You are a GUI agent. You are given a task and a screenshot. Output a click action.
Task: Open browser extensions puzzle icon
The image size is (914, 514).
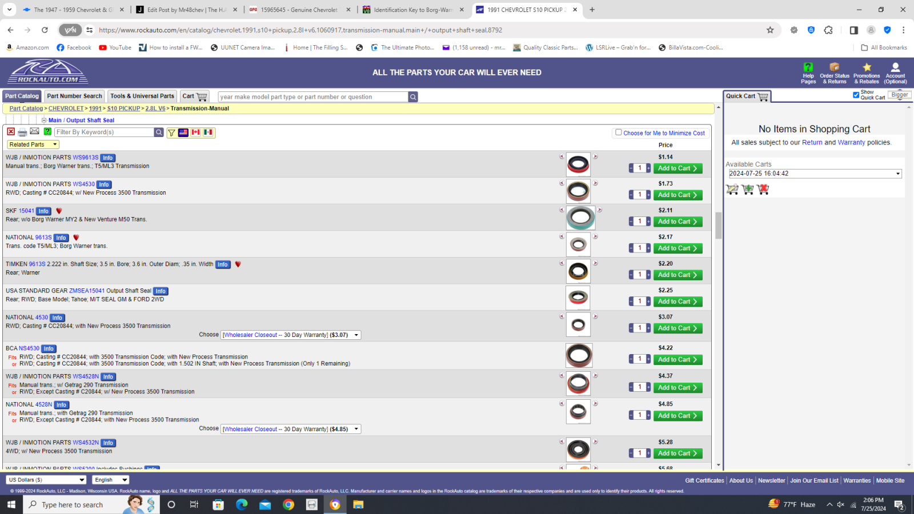[x=828, y=30]
